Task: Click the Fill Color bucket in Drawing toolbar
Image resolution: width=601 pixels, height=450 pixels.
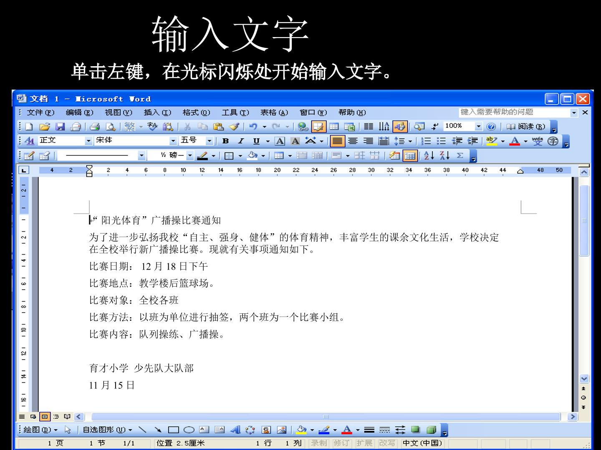Action: point(301,430)
